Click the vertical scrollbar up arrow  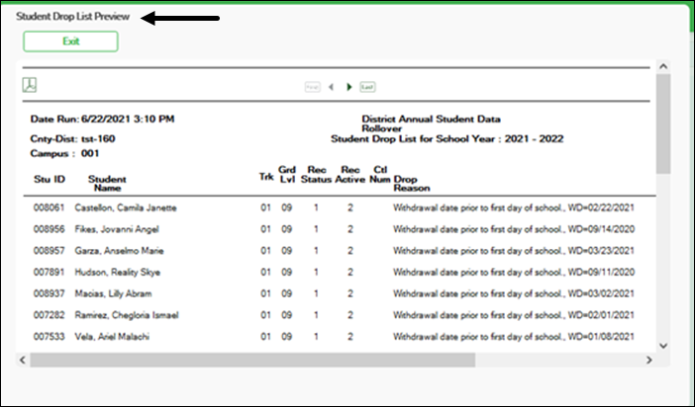pyautogui.click(x=663, y=66)
